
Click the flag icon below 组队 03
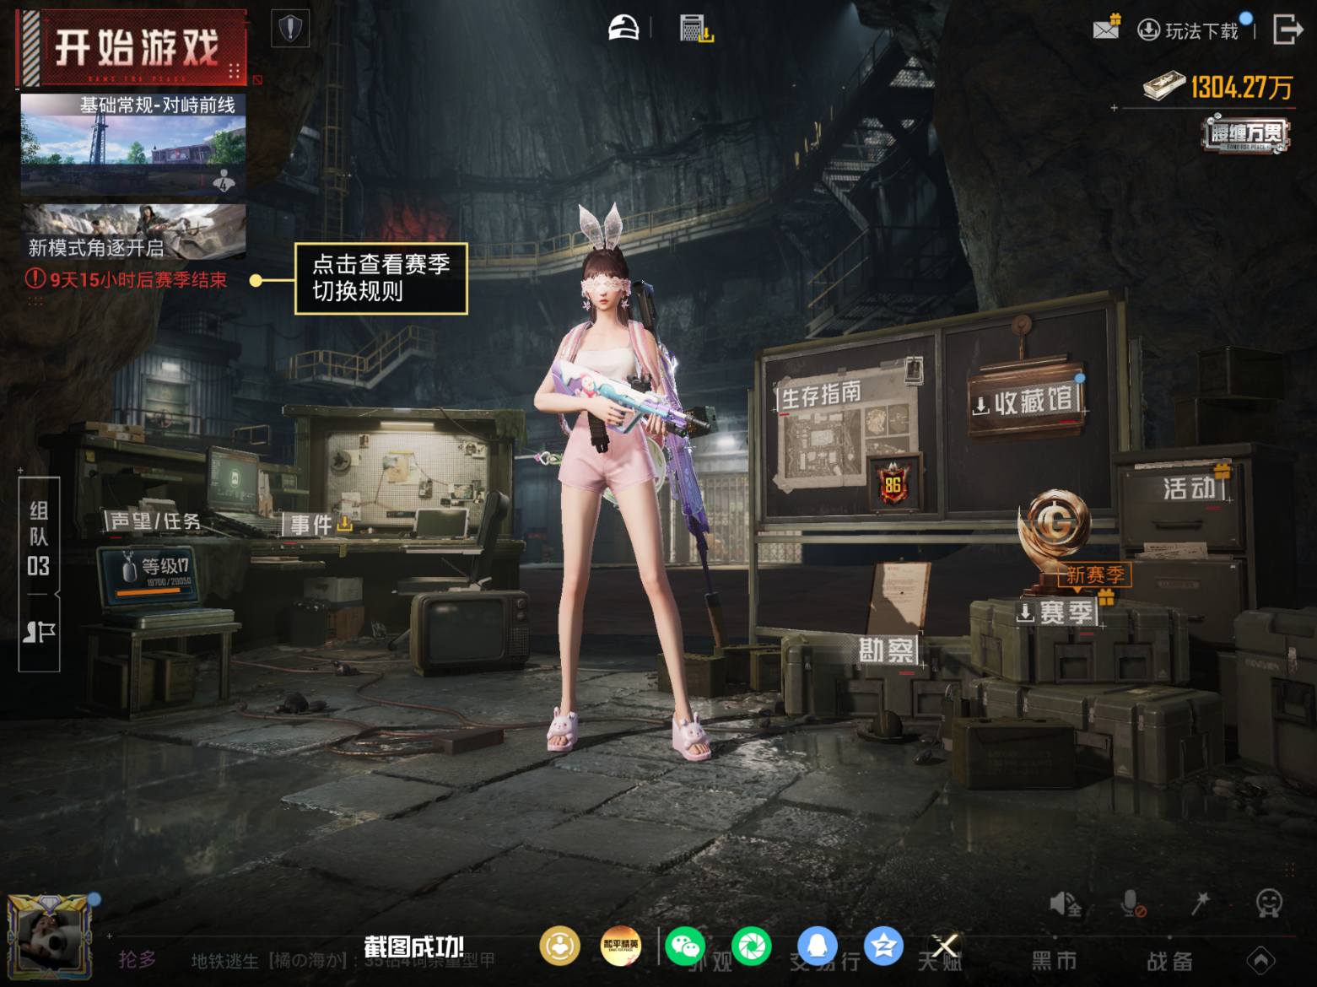[x=39, y=631]
